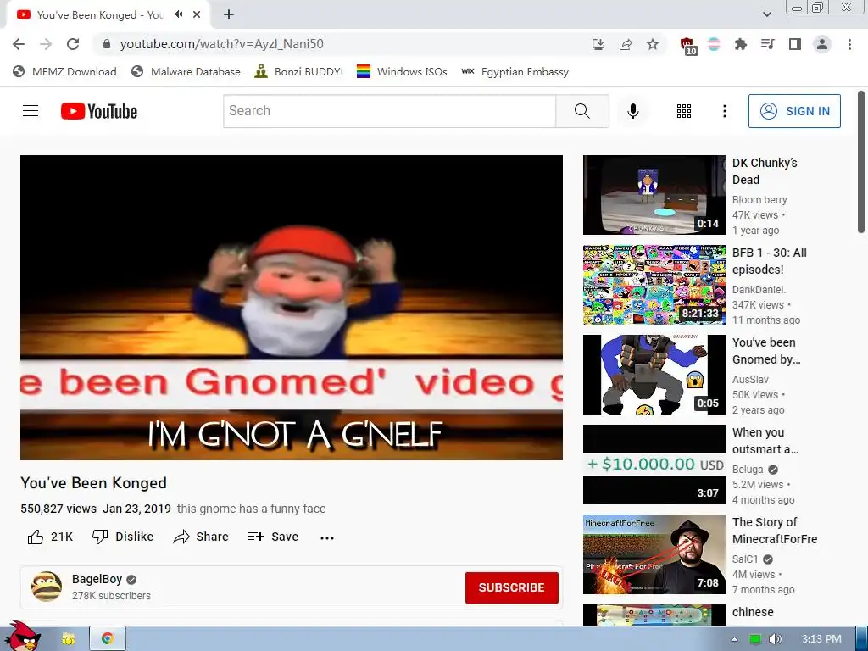This screenshot has width=868, height=651.
Task: Open a new tab with plus button
Action: 229,15
